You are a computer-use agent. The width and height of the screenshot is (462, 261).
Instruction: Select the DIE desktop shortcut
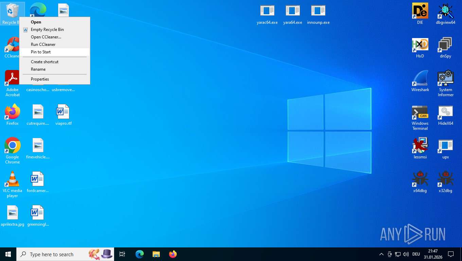tap(420, 14)
